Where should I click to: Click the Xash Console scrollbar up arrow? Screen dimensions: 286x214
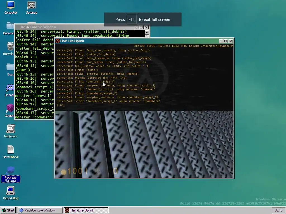pyautogui.click(x=147, y=32)
